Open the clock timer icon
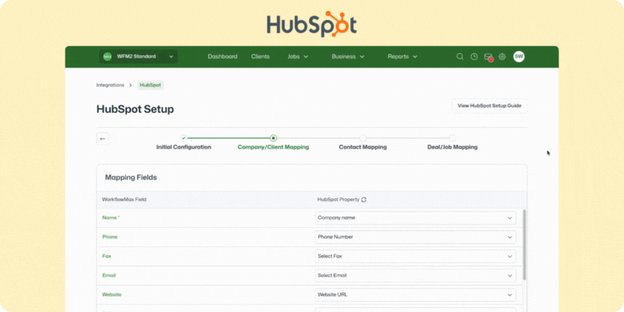The width and height of the screenshot is (624, 312). pos(474,56)
